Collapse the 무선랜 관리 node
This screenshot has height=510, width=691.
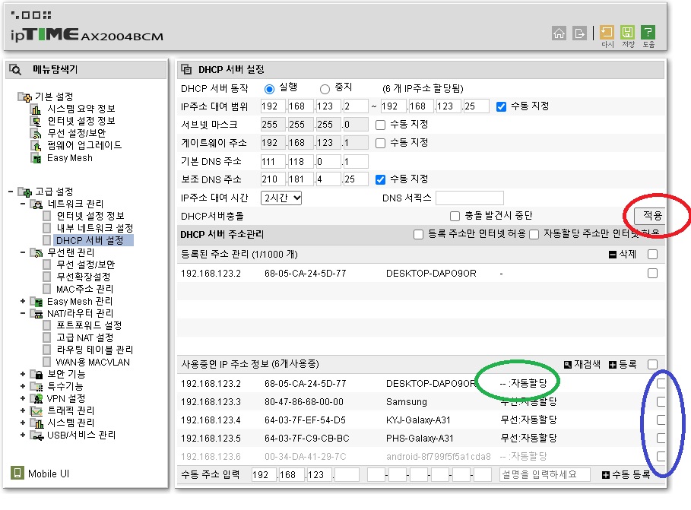pos(23,252)
